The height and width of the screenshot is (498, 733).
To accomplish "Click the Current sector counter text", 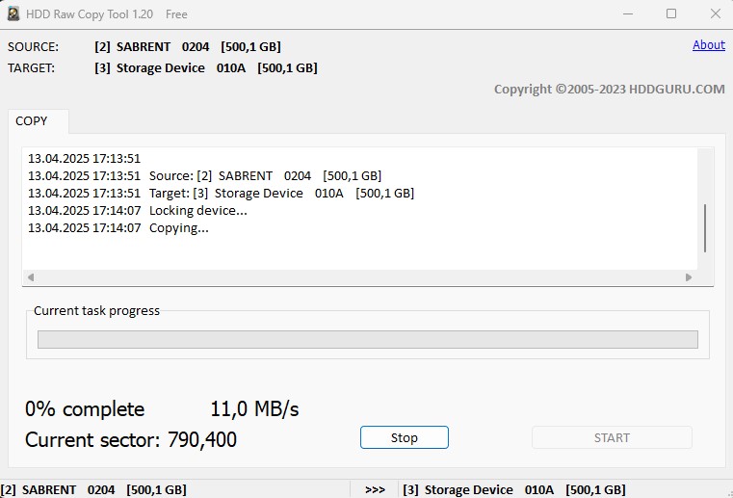I will 131,439.
